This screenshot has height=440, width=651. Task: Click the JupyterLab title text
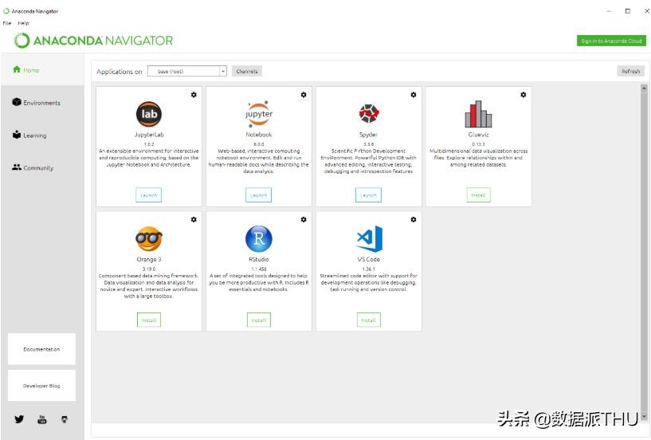coord(149,135)
